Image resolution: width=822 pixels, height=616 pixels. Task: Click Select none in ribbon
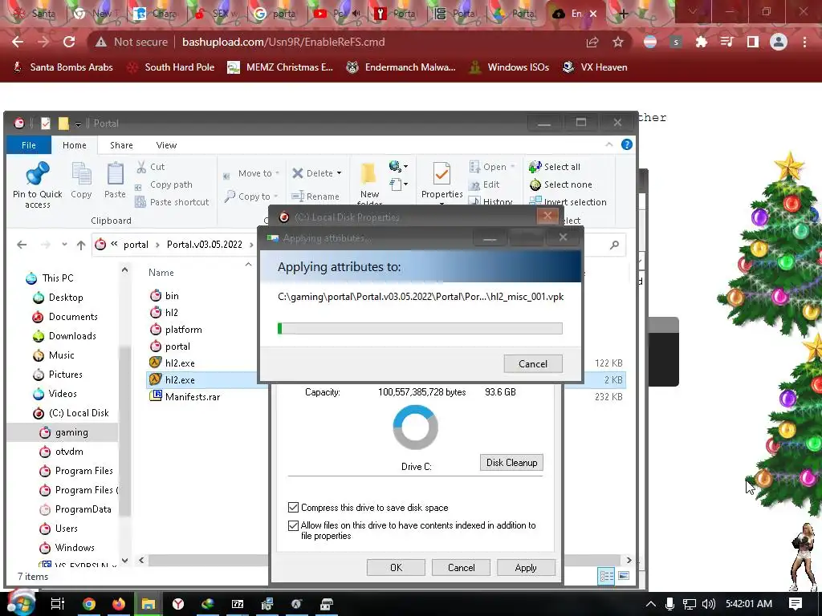point(561,184)
